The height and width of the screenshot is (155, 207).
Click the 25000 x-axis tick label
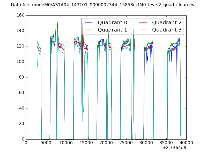(x=126, y=143)
